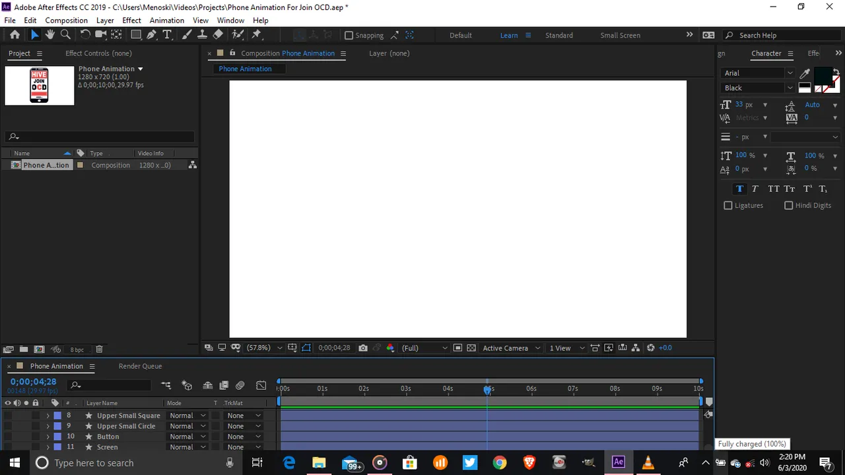Toggle Faux Italic text style button
The height and width of the screenshot is (475, 845).
[x=755, y=189]
